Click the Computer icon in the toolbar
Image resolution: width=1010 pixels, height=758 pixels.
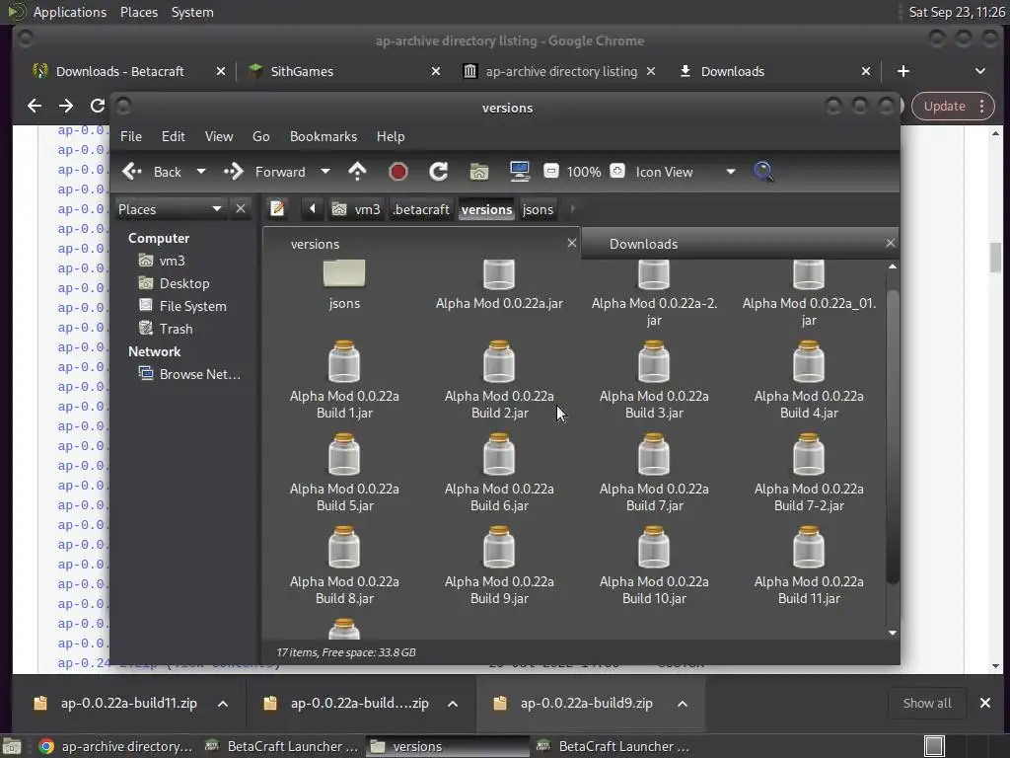pos(520,172)
